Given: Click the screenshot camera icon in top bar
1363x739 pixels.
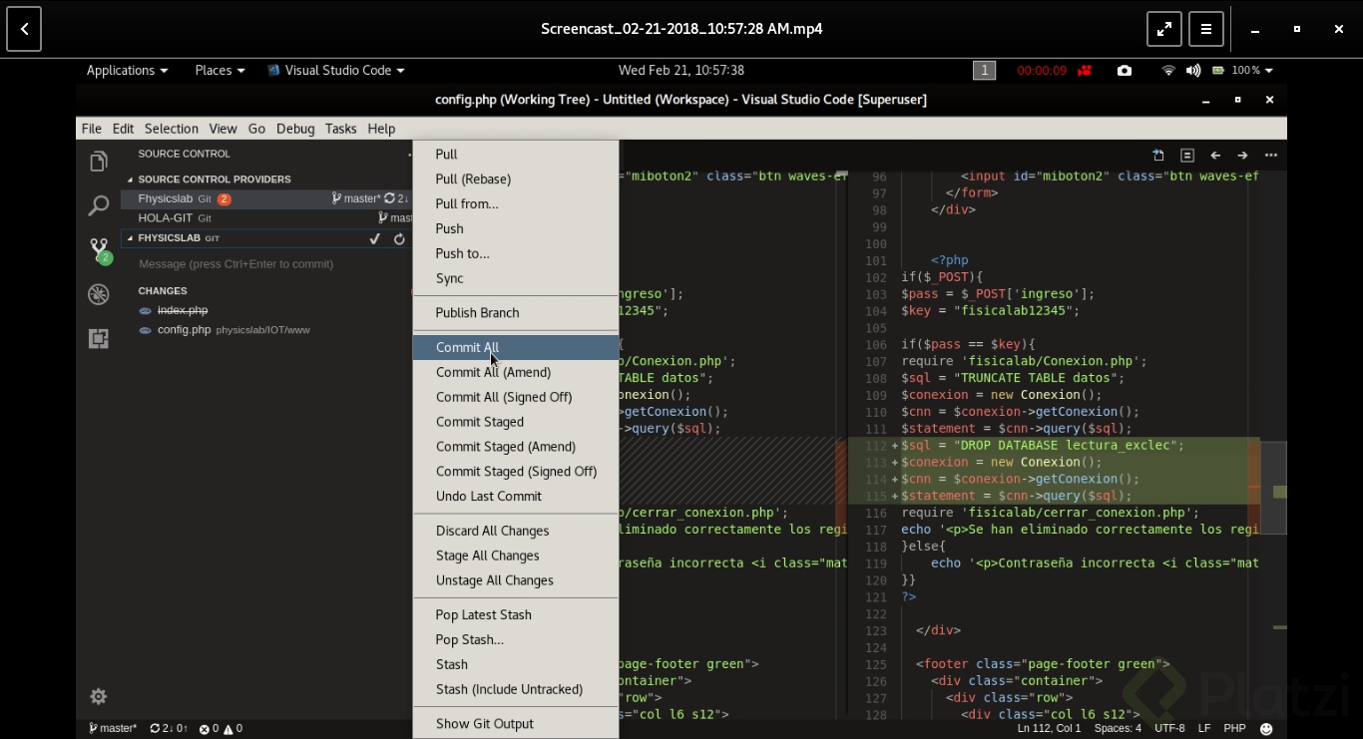Looking at the screenshot, I should [x=1125, y=71].
